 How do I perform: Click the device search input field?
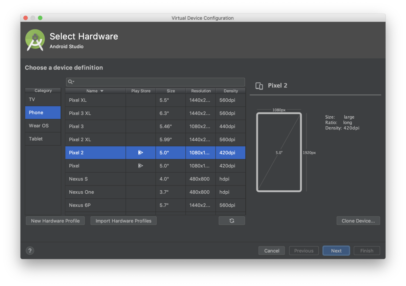[x=155, y=82]
